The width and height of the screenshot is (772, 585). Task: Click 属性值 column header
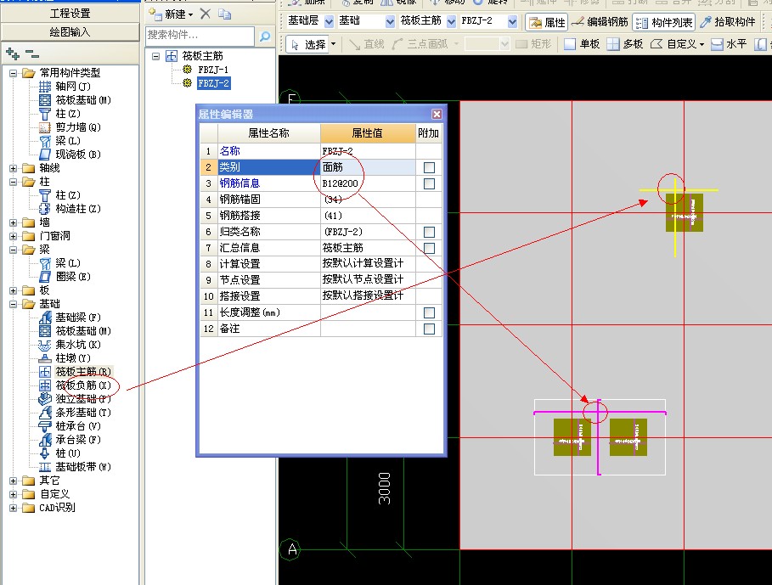pos(367,133)
